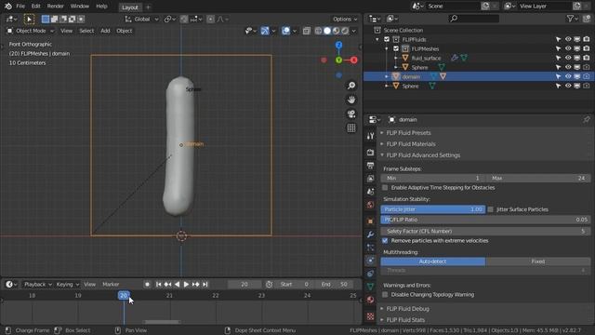Open the viewport Add menu
The height and width of the screenshot is (335, 595).
(105, 31)
